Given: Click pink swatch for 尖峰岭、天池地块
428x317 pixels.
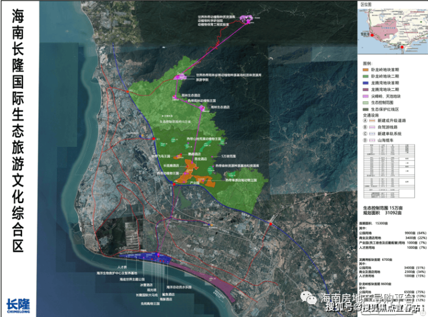Looking at the screenshot, I should coord(366,96).
